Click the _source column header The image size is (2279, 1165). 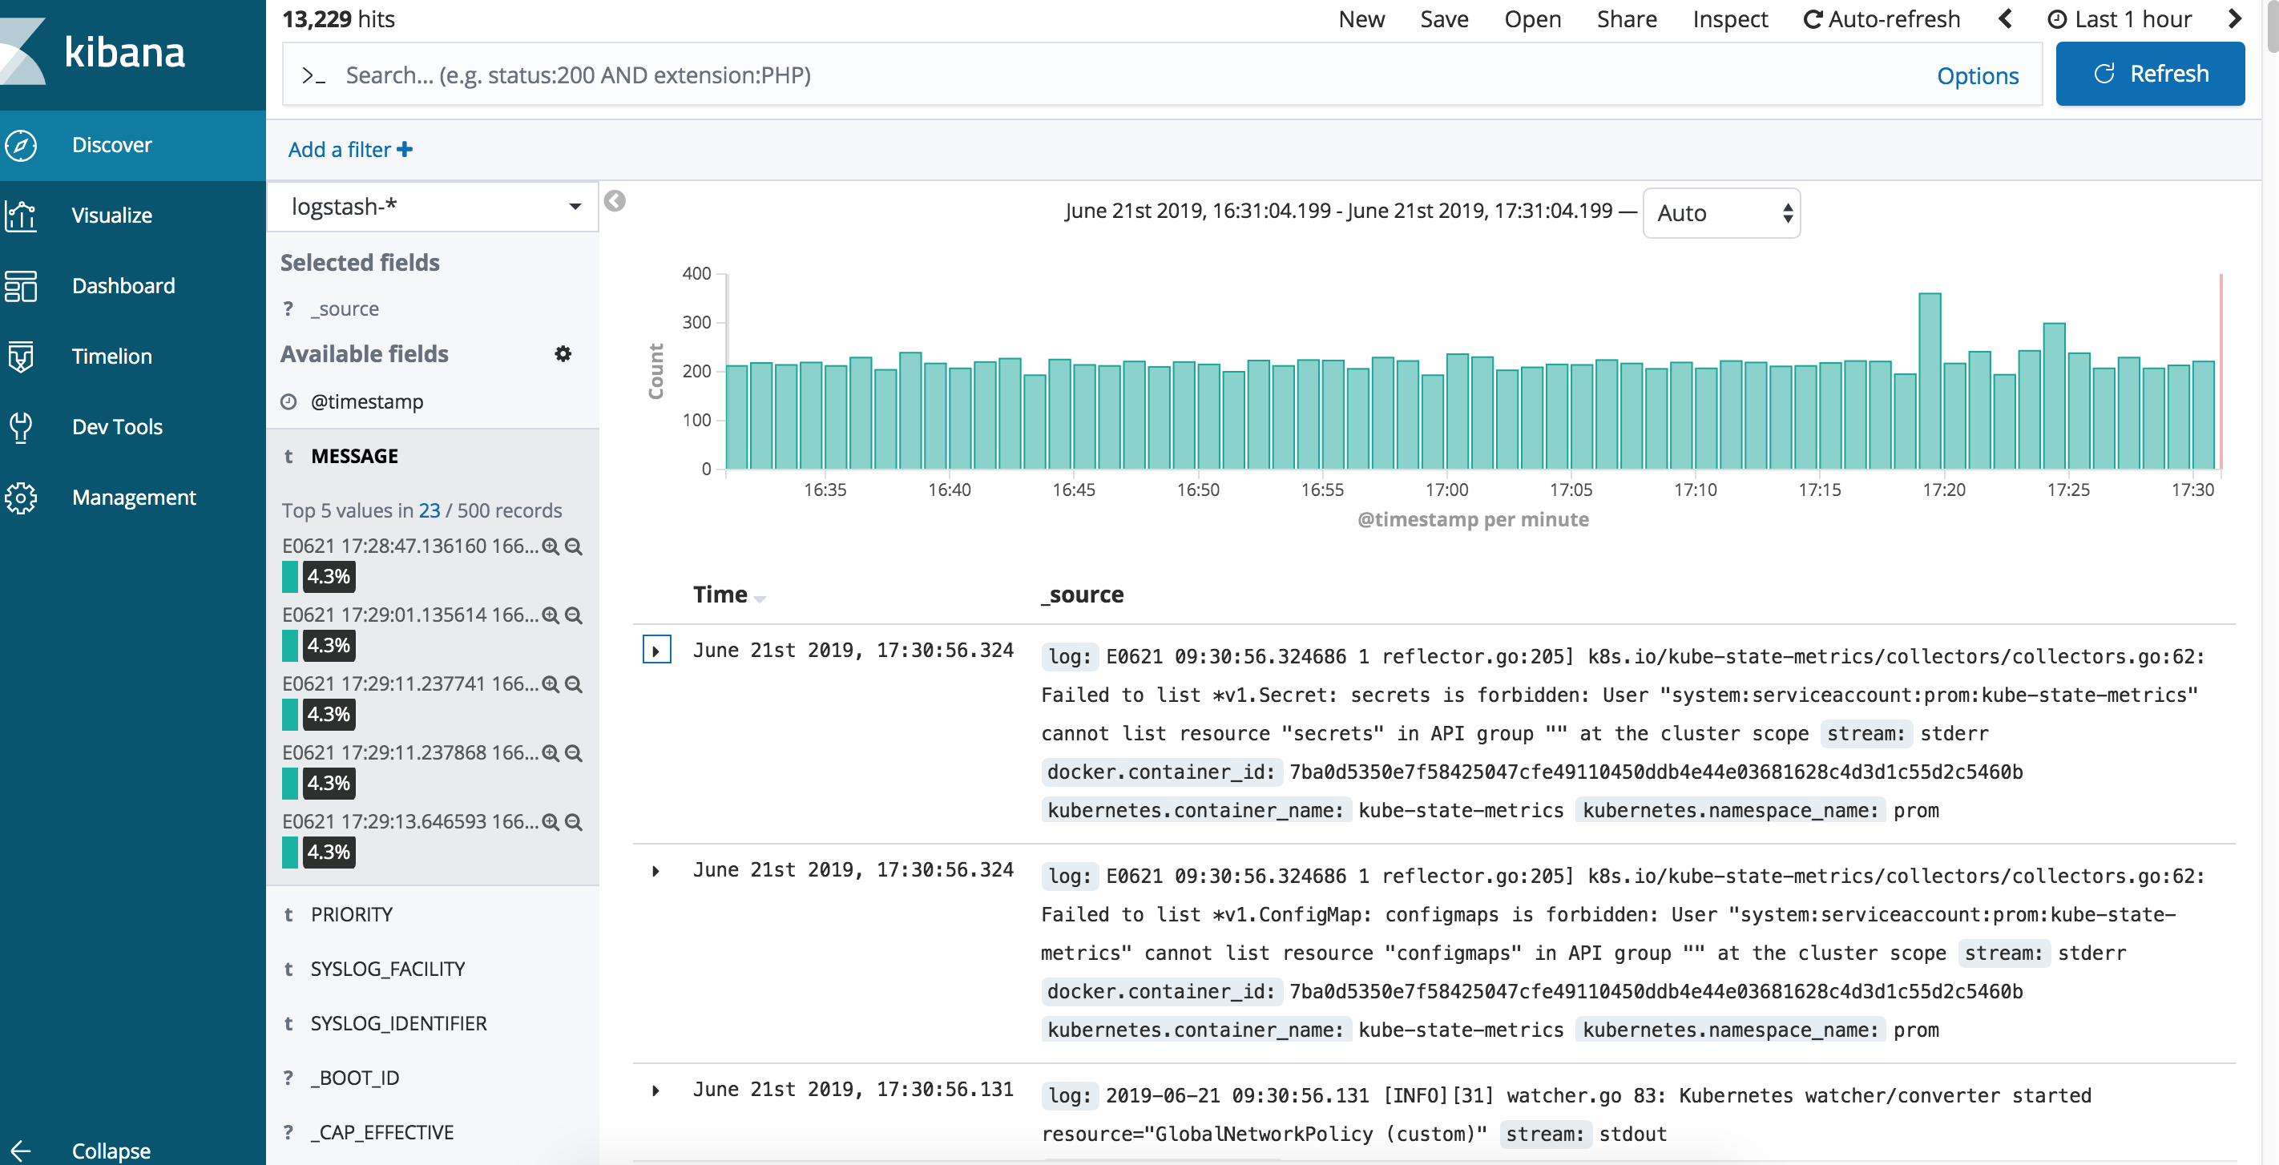pos(1082,595)
